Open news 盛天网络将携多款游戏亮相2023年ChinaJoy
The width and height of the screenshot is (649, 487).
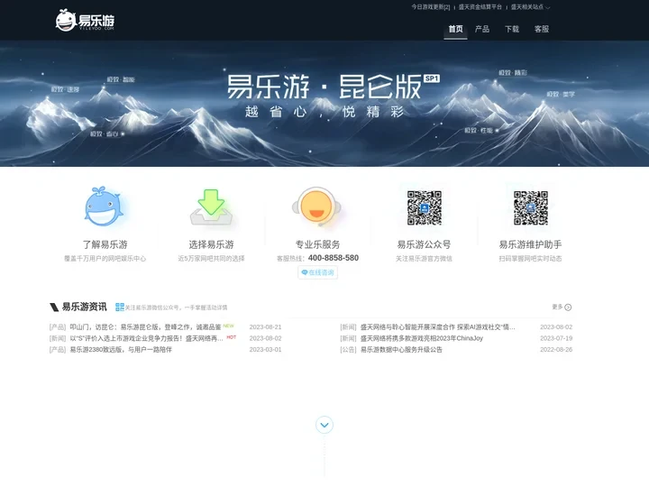coord(422,338)
